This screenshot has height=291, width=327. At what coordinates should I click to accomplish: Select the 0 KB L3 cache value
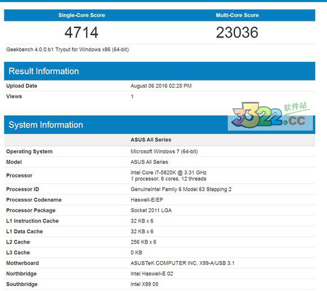pyautogui.click(x=136, y=253)
